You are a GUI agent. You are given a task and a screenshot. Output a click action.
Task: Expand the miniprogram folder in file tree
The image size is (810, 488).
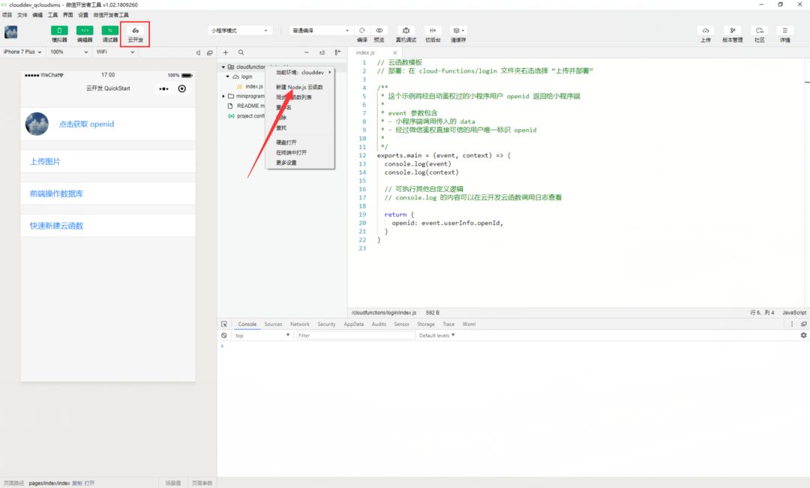pos(223,96)
